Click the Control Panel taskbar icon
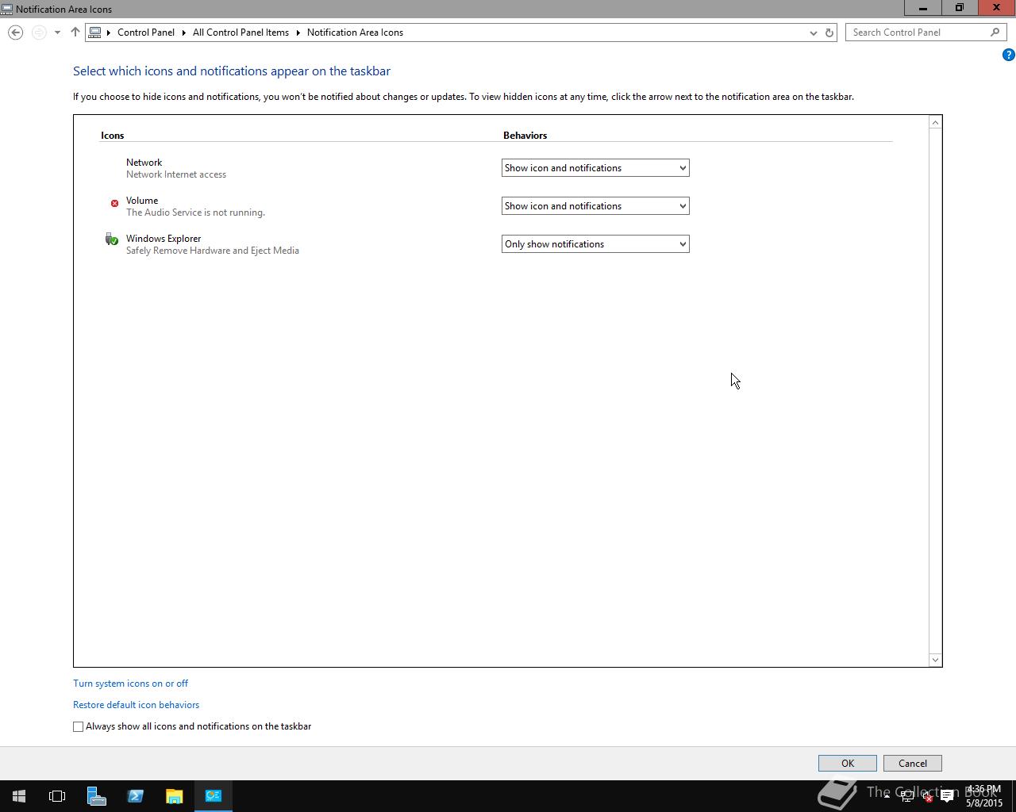This screenshot has height=812, width=1016. (x=214, y=796)
